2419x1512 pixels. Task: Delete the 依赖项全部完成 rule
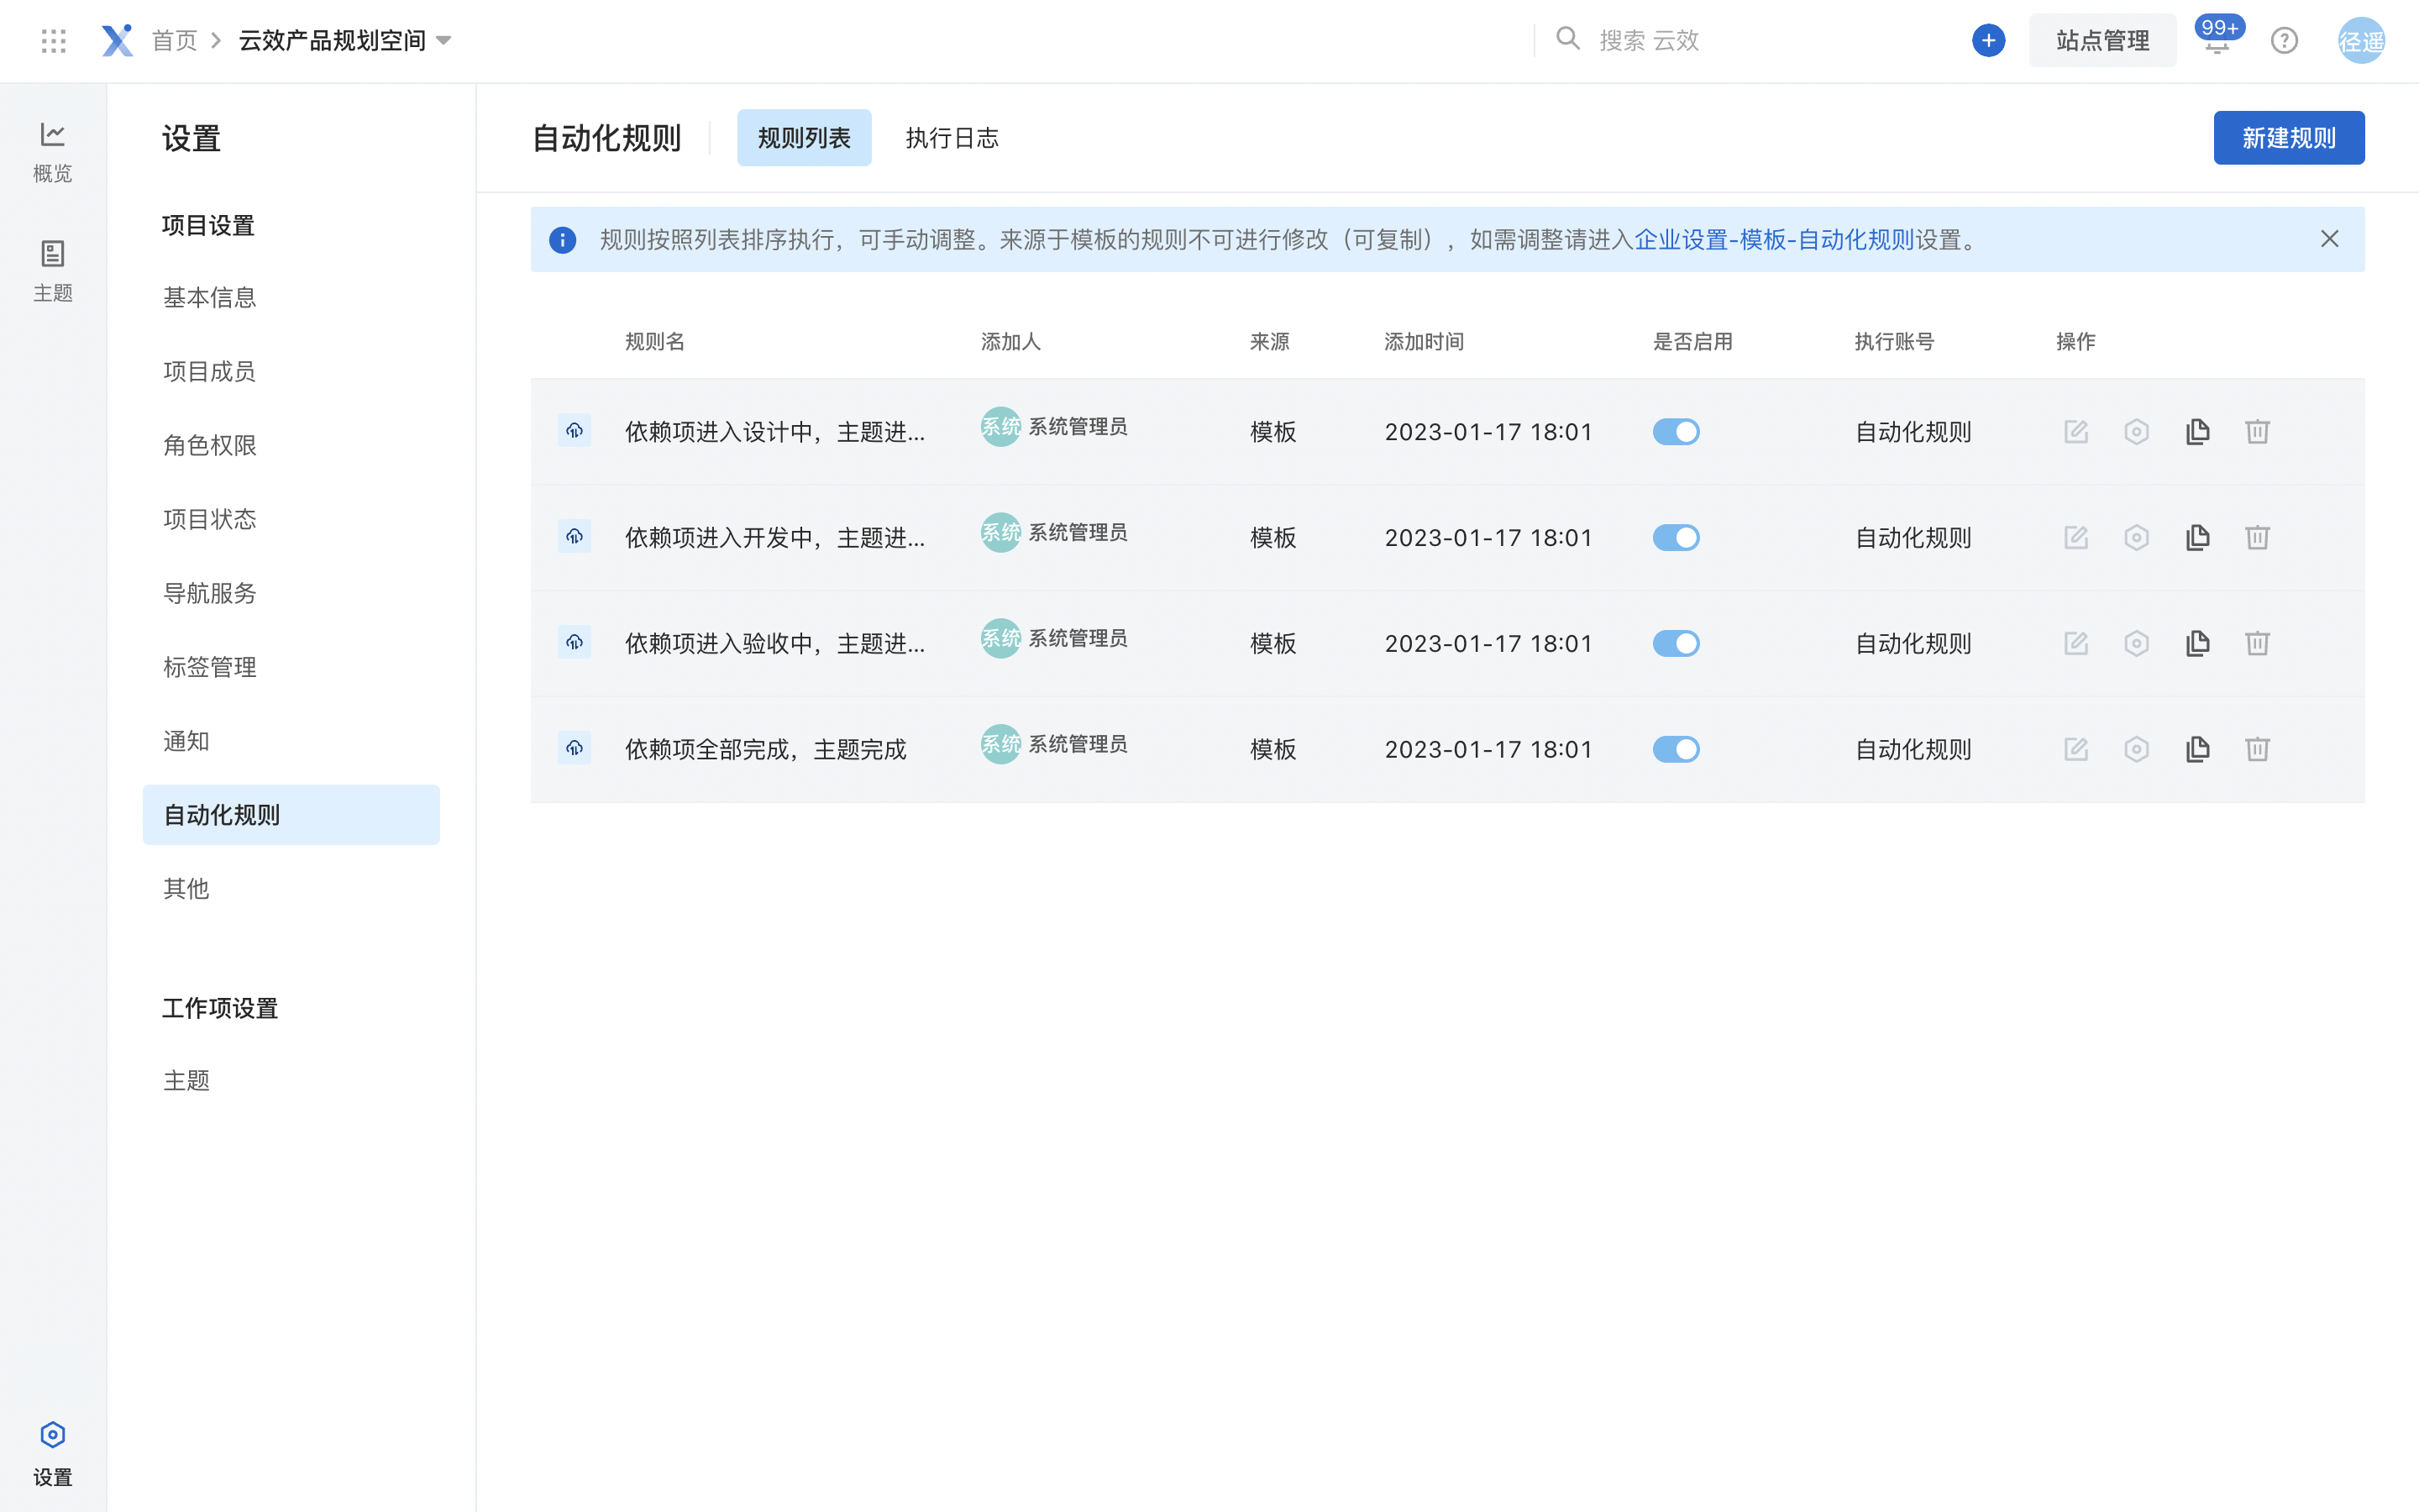pyautogui.click(x=2257, y=750)
